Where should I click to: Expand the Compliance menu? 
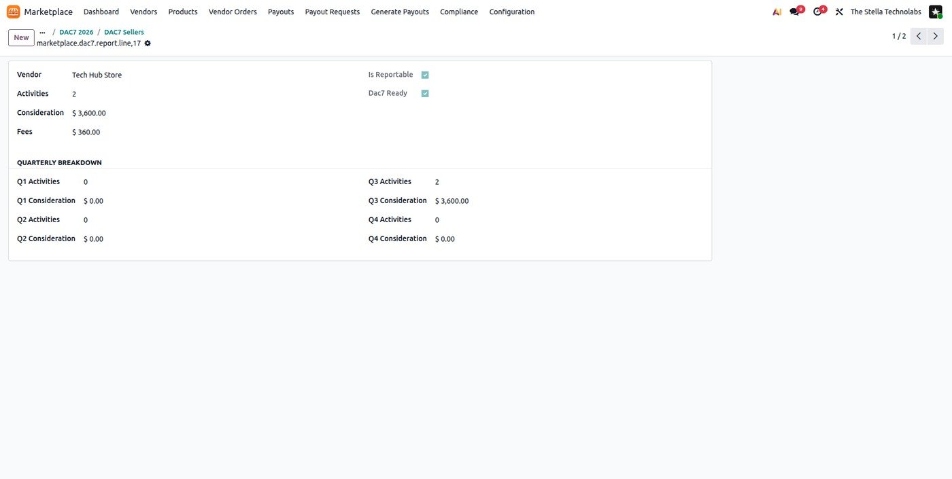click(459, 12)
